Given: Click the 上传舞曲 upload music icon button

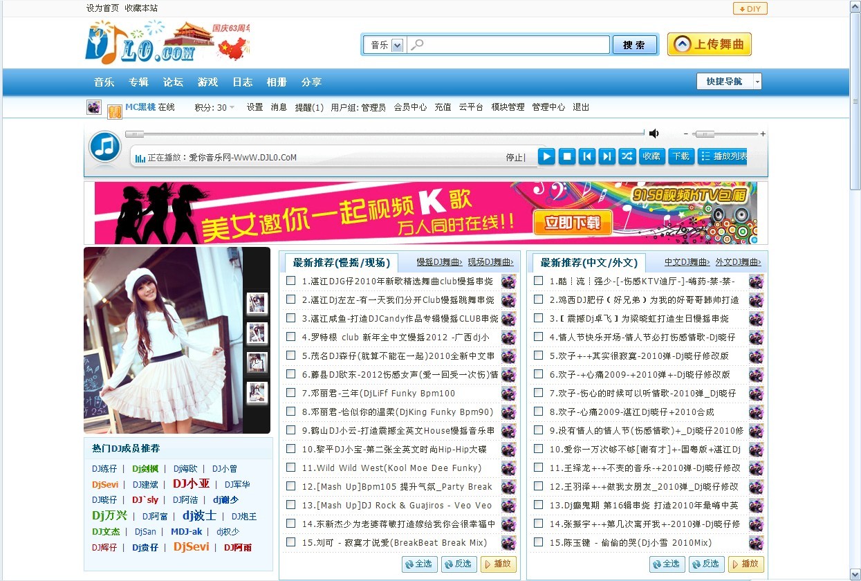Looking at the screenshot, I should point(709,44).
